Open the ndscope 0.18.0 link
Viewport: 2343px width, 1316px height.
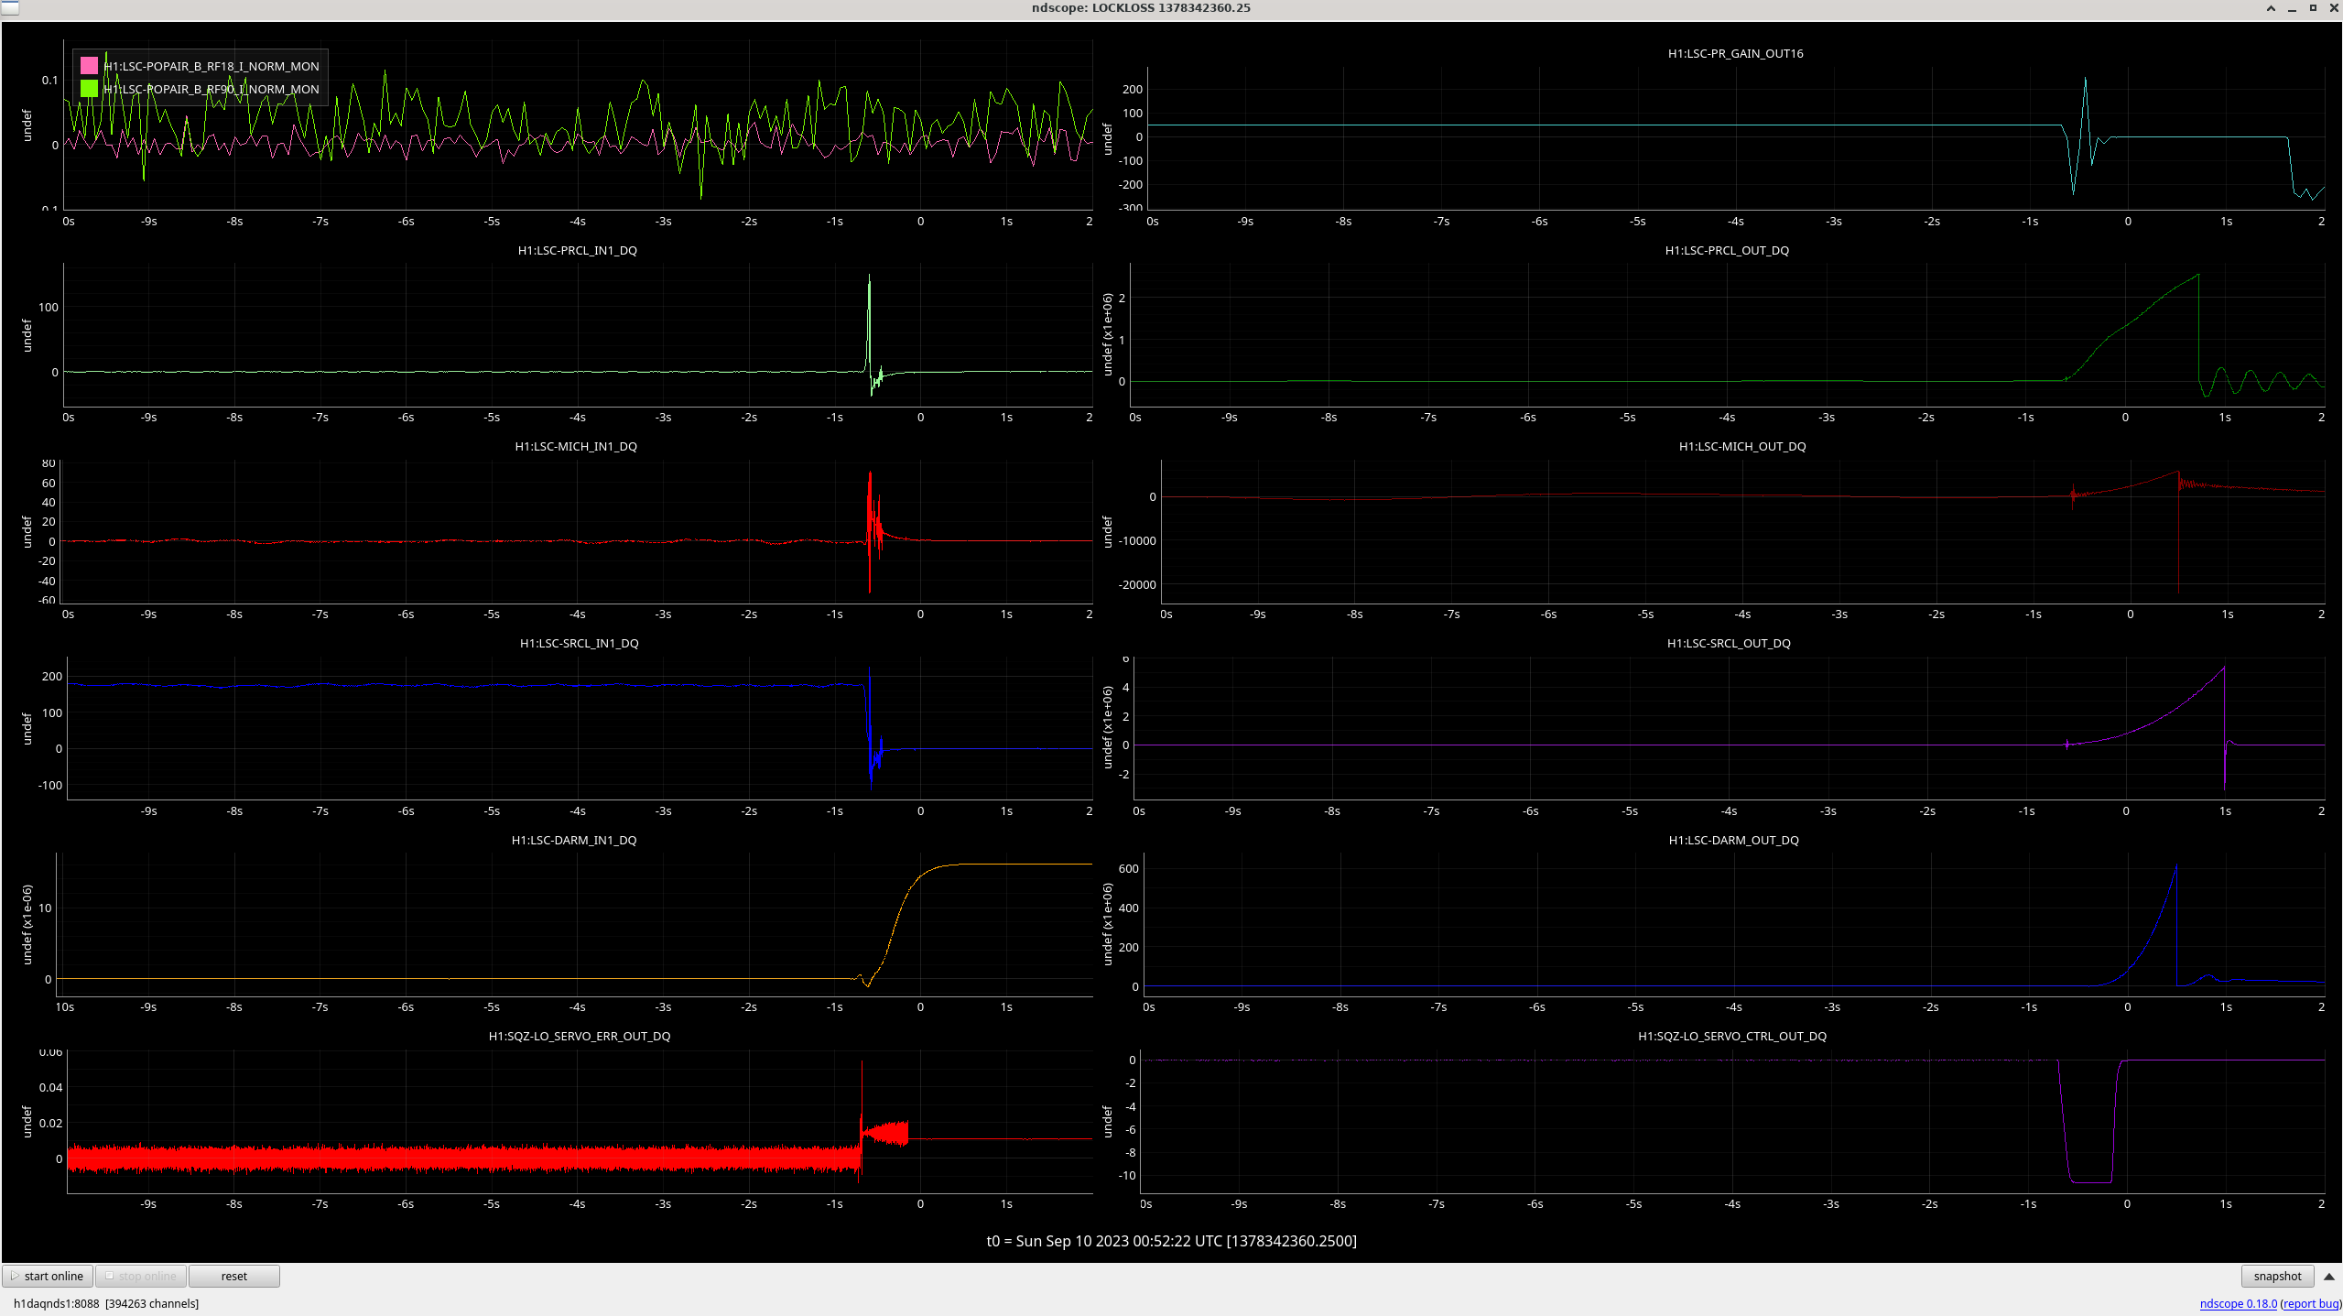2238,1303
